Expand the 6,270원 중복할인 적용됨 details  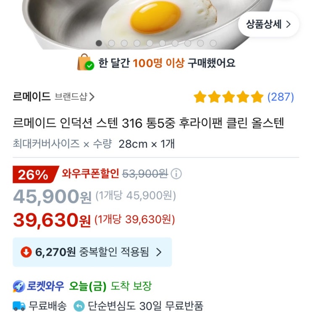(92, 252)
